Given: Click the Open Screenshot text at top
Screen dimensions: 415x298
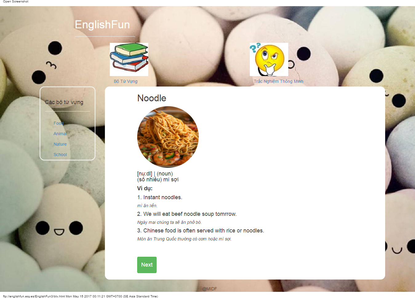Looking at the screenshot, I should point(16,2).
